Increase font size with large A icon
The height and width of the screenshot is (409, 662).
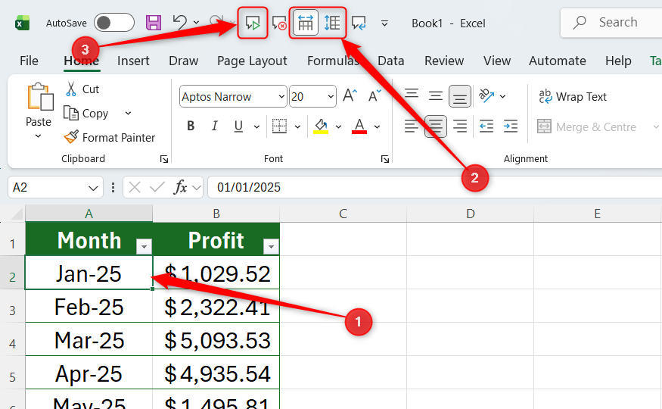point(350,96)
